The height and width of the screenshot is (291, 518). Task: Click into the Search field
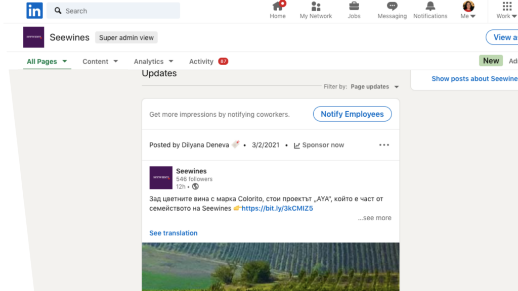click(x=113, y=11)
